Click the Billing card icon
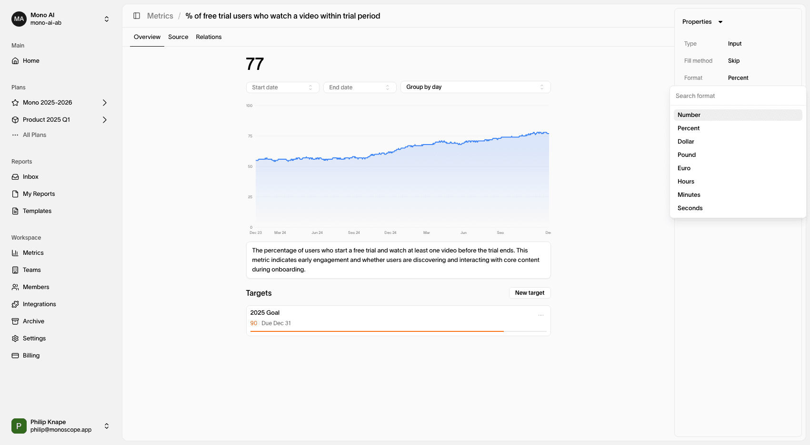The width and height of the screenshot is (810, 445). pyautogui.click(x=15, y=356)
